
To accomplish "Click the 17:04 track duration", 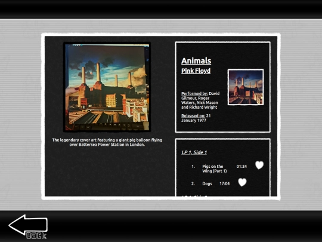I will tap(224, 183).
